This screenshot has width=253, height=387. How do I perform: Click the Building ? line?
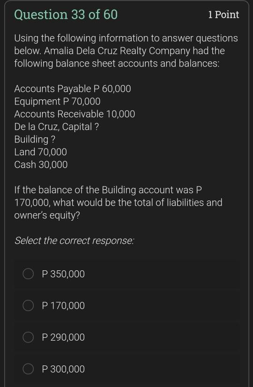click(35, 140)
